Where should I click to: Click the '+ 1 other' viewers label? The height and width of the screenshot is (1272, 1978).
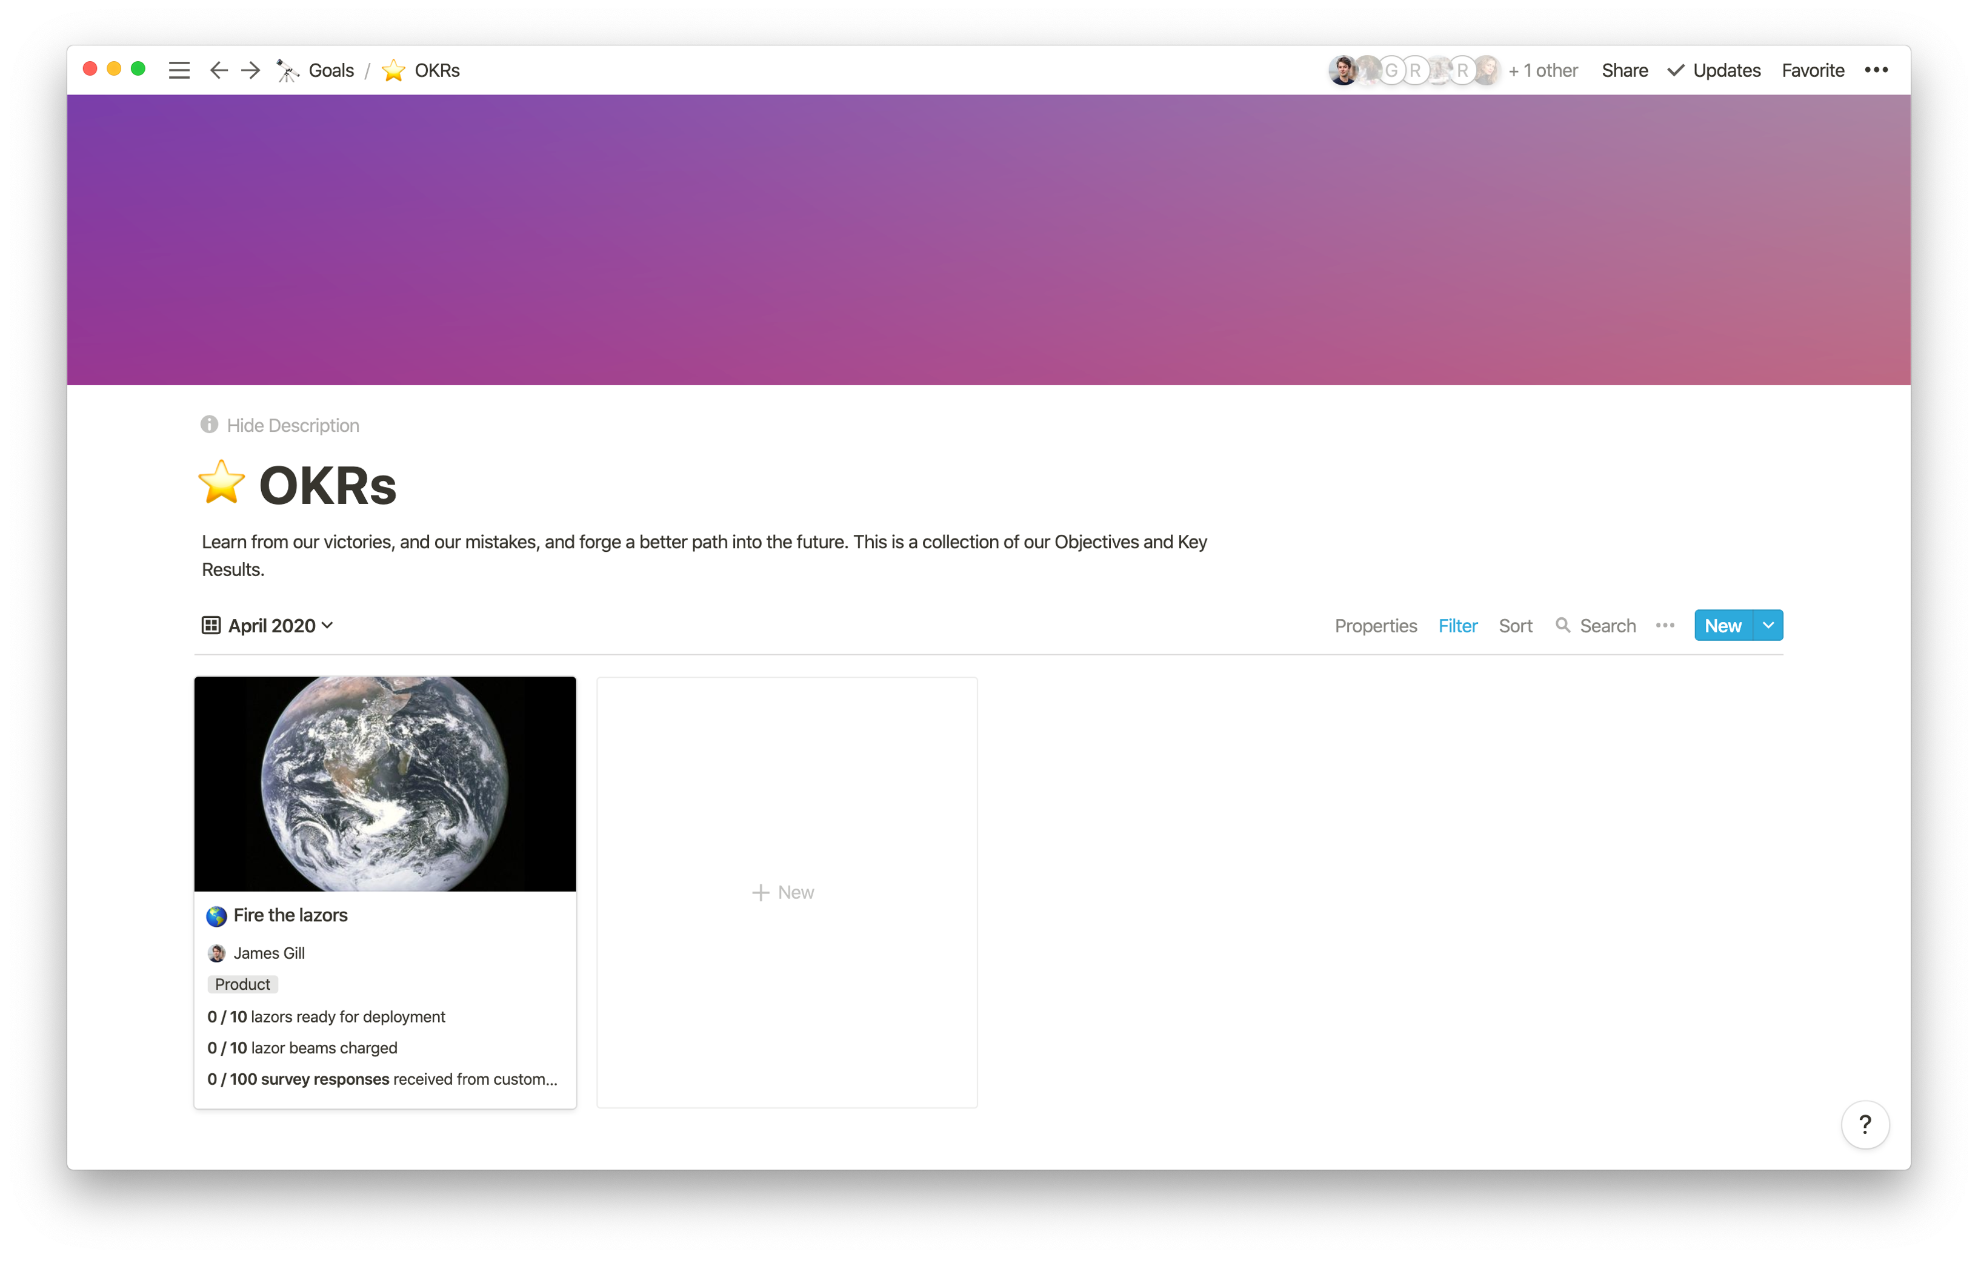coord(1543,70)
